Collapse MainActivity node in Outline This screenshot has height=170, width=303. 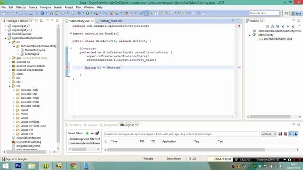[x=250, y=35]
